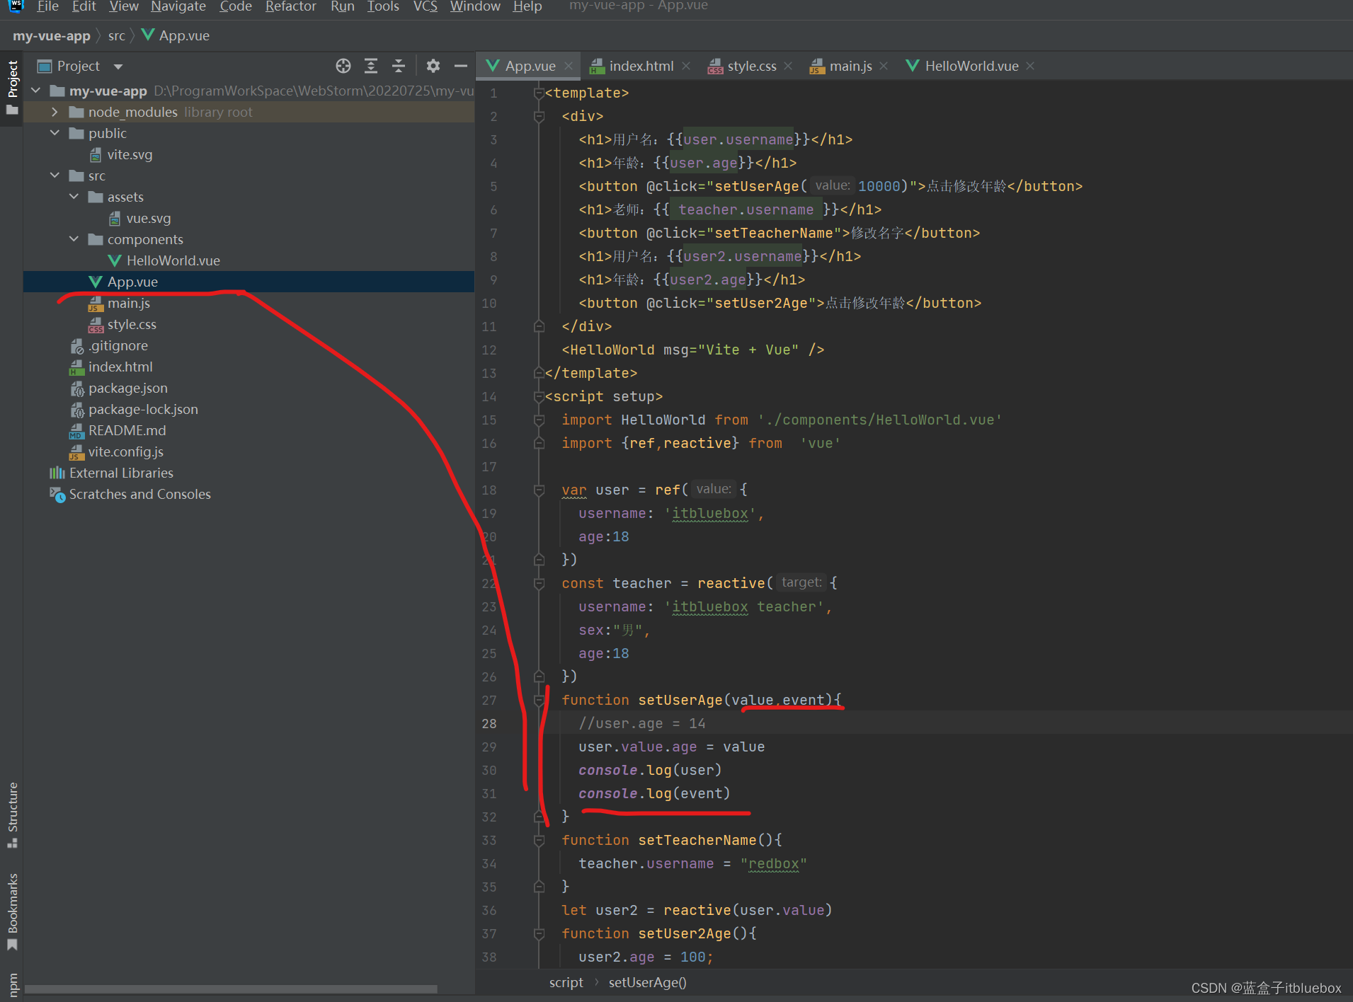
Task: Click the Expand All icon in Project panel
Action: point(371,66)
